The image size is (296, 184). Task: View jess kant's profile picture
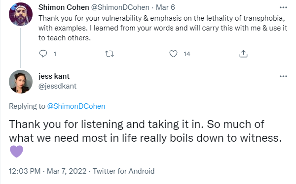(x=21, y=82)
